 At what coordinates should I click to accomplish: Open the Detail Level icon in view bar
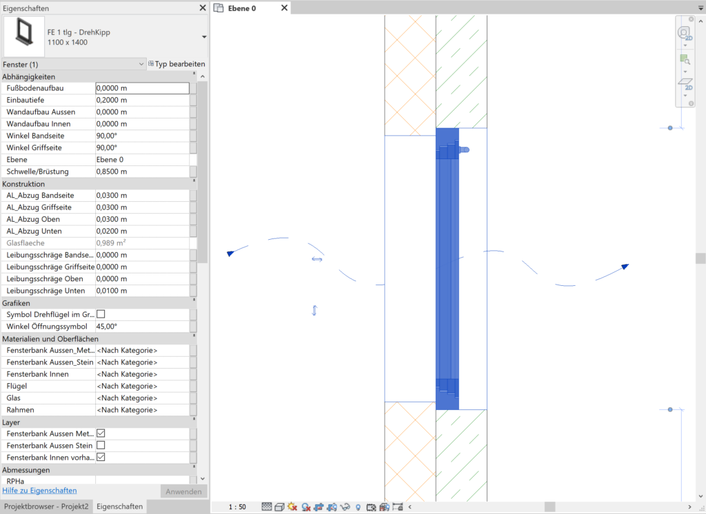pyautogui.click(x=267, y=507)
